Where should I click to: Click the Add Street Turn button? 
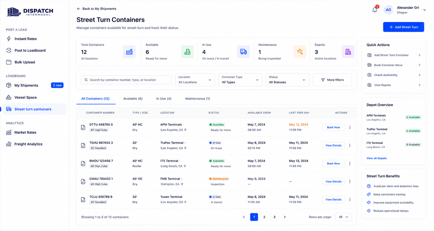click(x=404, y=27)
